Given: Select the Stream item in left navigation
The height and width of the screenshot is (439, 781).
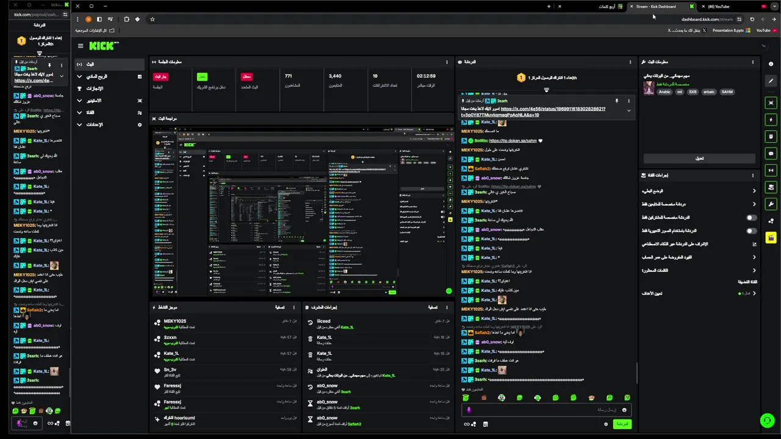Looking at the screenshot, I should click(x=109, y=64).
